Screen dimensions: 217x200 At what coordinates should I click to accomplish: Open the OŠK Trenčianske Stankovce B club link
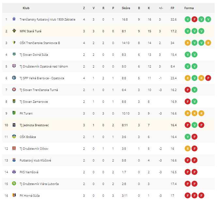pos(40,43)
